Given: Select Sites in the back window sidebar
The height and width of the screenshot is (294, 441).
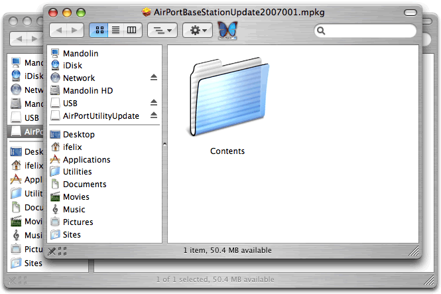Looking at the screenshot, I should [x=27, y=263].
